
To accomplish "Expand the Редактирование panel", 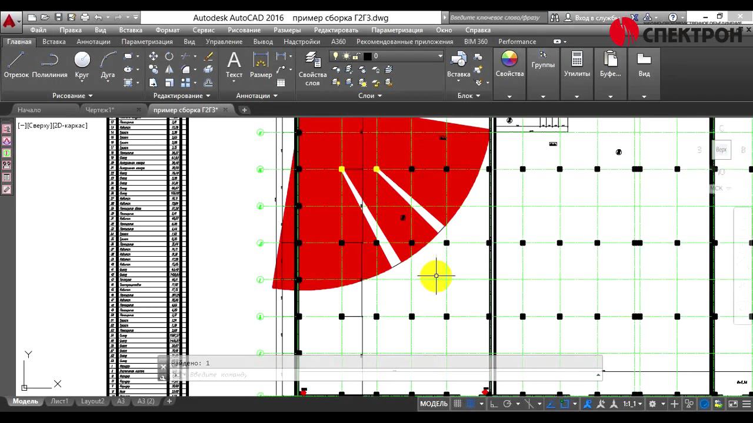I will 182,96.
